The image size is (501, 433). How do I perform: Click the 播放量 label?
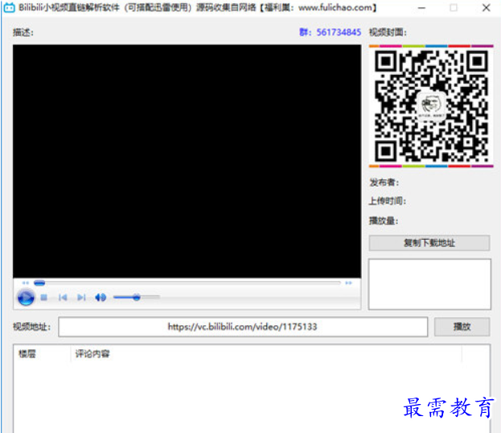[x=384, y=221]
